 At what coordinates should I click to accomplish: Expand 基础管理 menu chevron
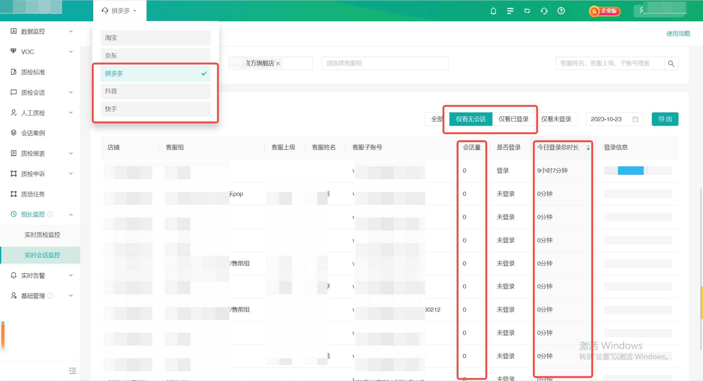tap(71, 296)
